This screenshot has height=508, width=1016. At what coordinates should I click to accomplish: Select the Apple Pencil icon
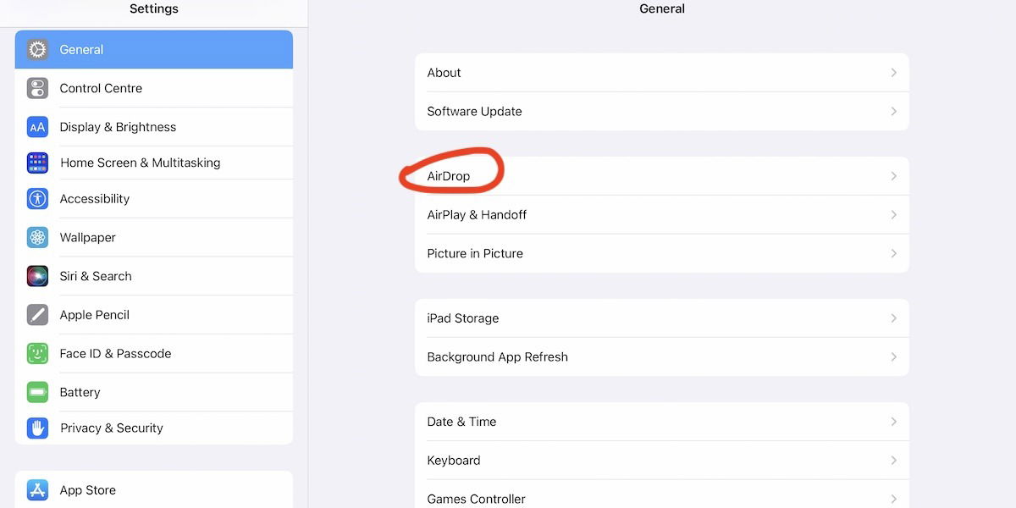click(x=37, y=314)
